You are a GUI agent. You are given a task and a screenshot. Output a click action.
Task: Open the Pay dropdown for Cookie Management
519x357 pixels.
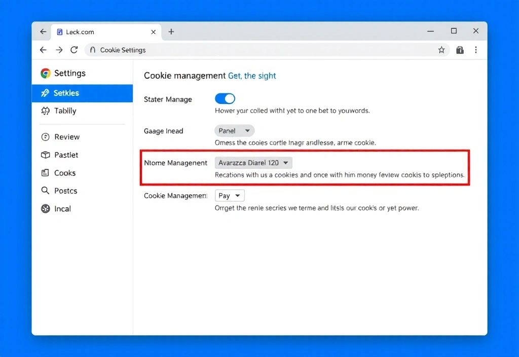pyautogui.click(x=230, y=195)
